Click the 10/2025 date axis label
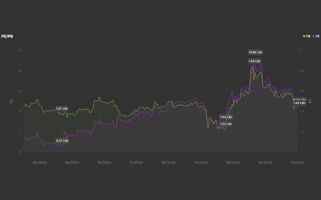321x200 pixels. point(297,163)
